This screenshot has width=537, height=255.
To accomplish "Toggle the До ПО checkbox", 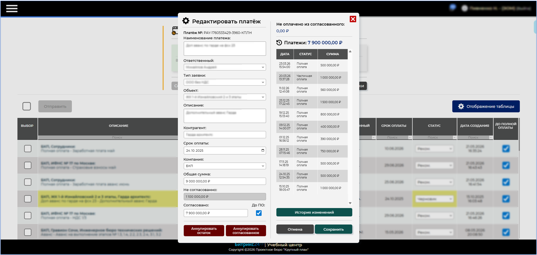I will (x=259, y=213).
